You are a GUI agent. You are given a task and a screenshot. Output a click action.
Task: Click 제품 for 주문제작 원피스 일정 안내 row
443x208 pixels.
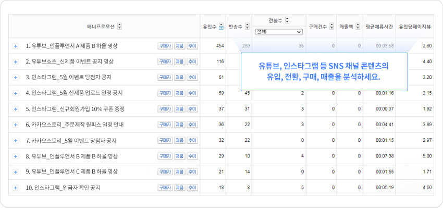tap(179, 125)
